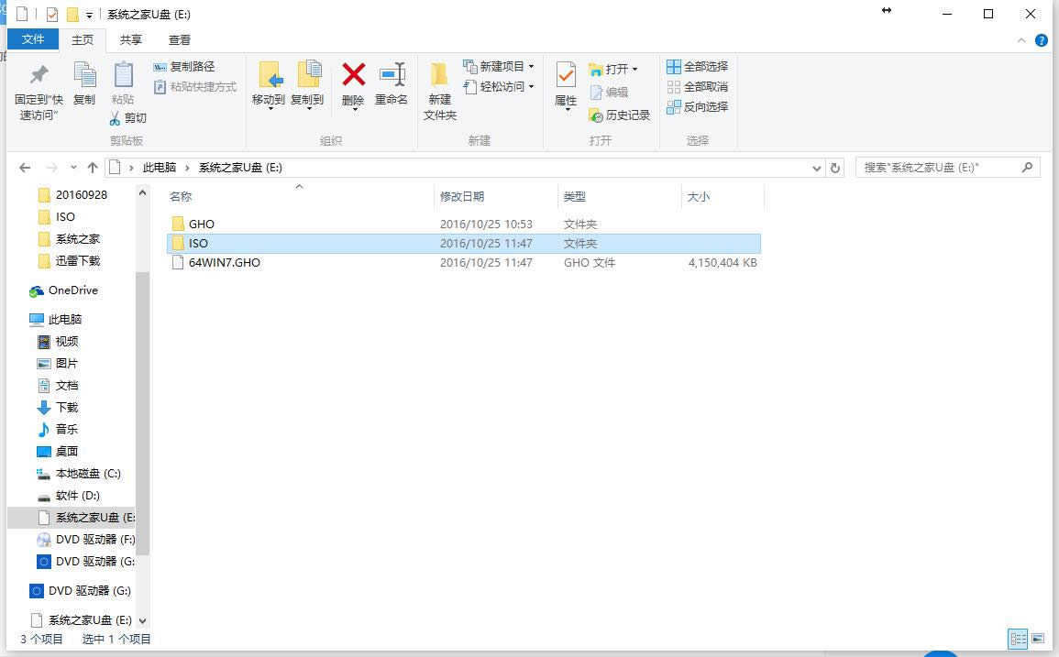Click the Delete (删除) icon in the ribbon

[354, 81]
